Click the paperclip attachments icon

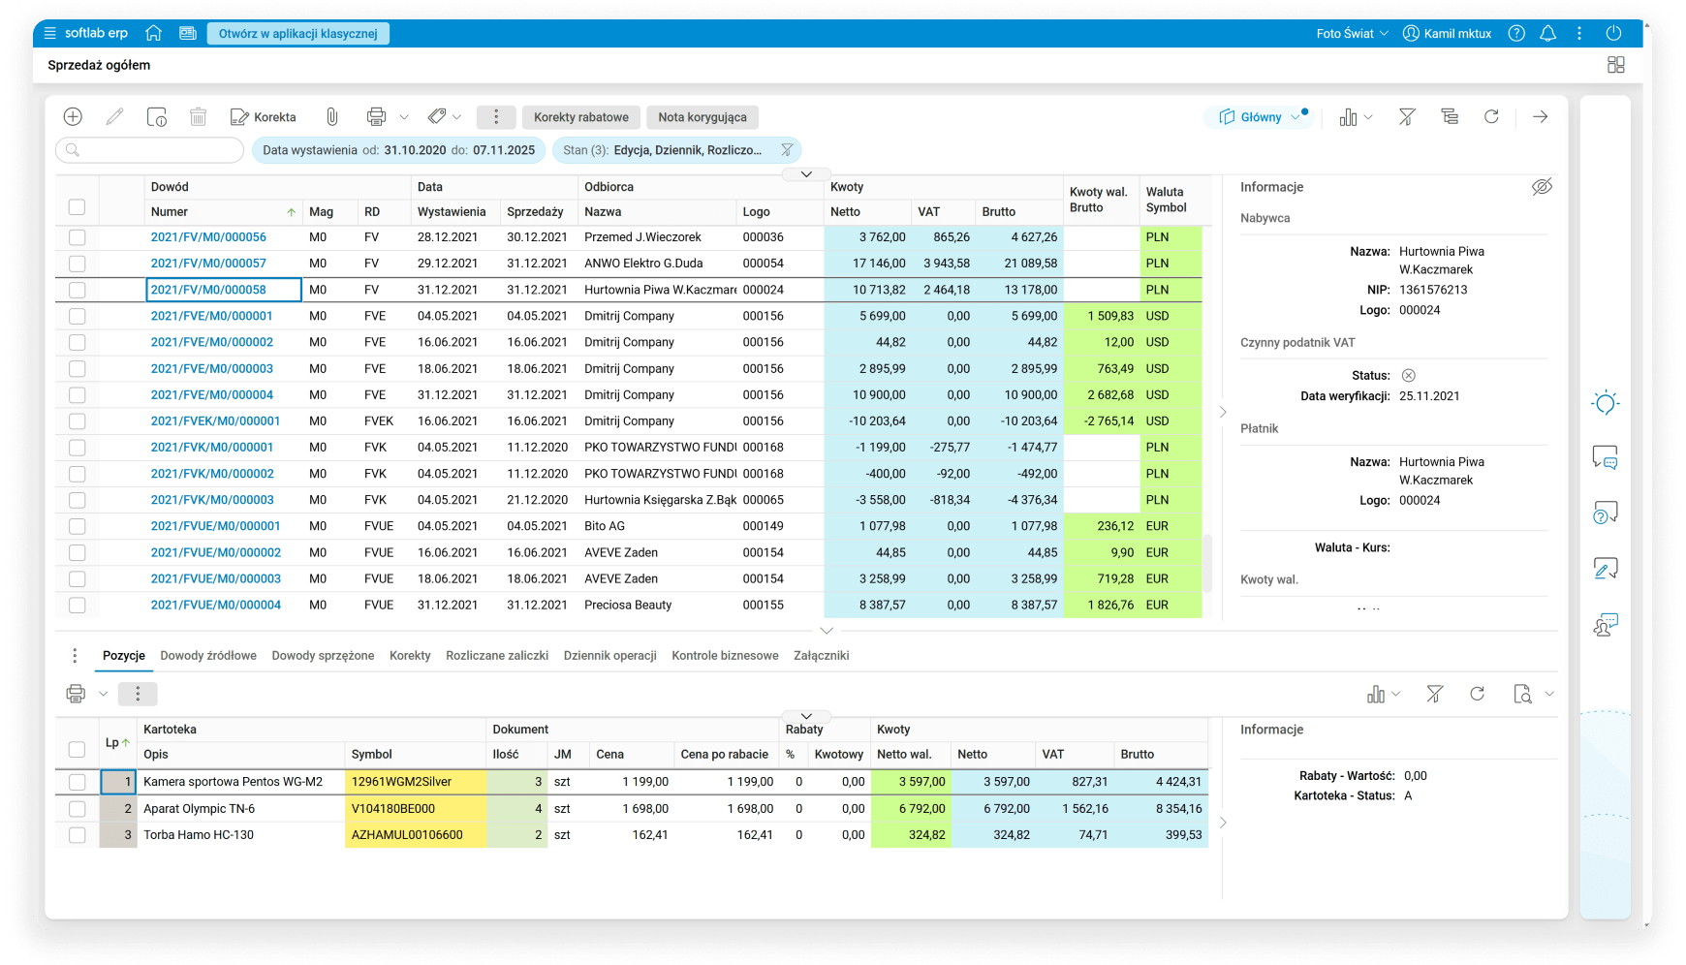pyautogui.click(x=331, y=117)
